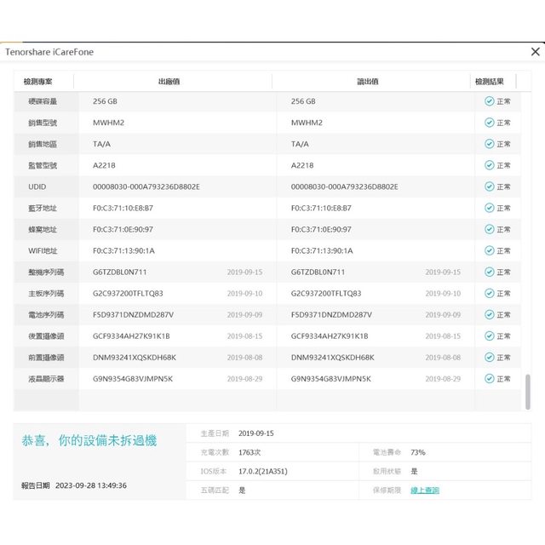Click the 檢測結果 column header
This screenshot has height=545, width=545.
(490, 82)
